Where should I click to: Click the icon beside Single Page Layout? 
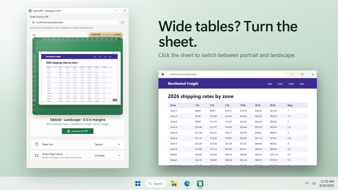[x=37, y=156]
